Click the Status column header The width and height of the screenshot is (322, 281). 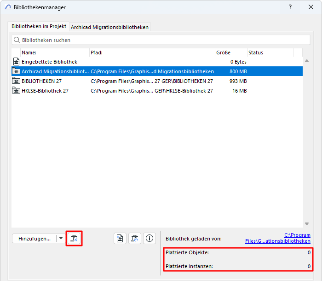click(270, 53)
